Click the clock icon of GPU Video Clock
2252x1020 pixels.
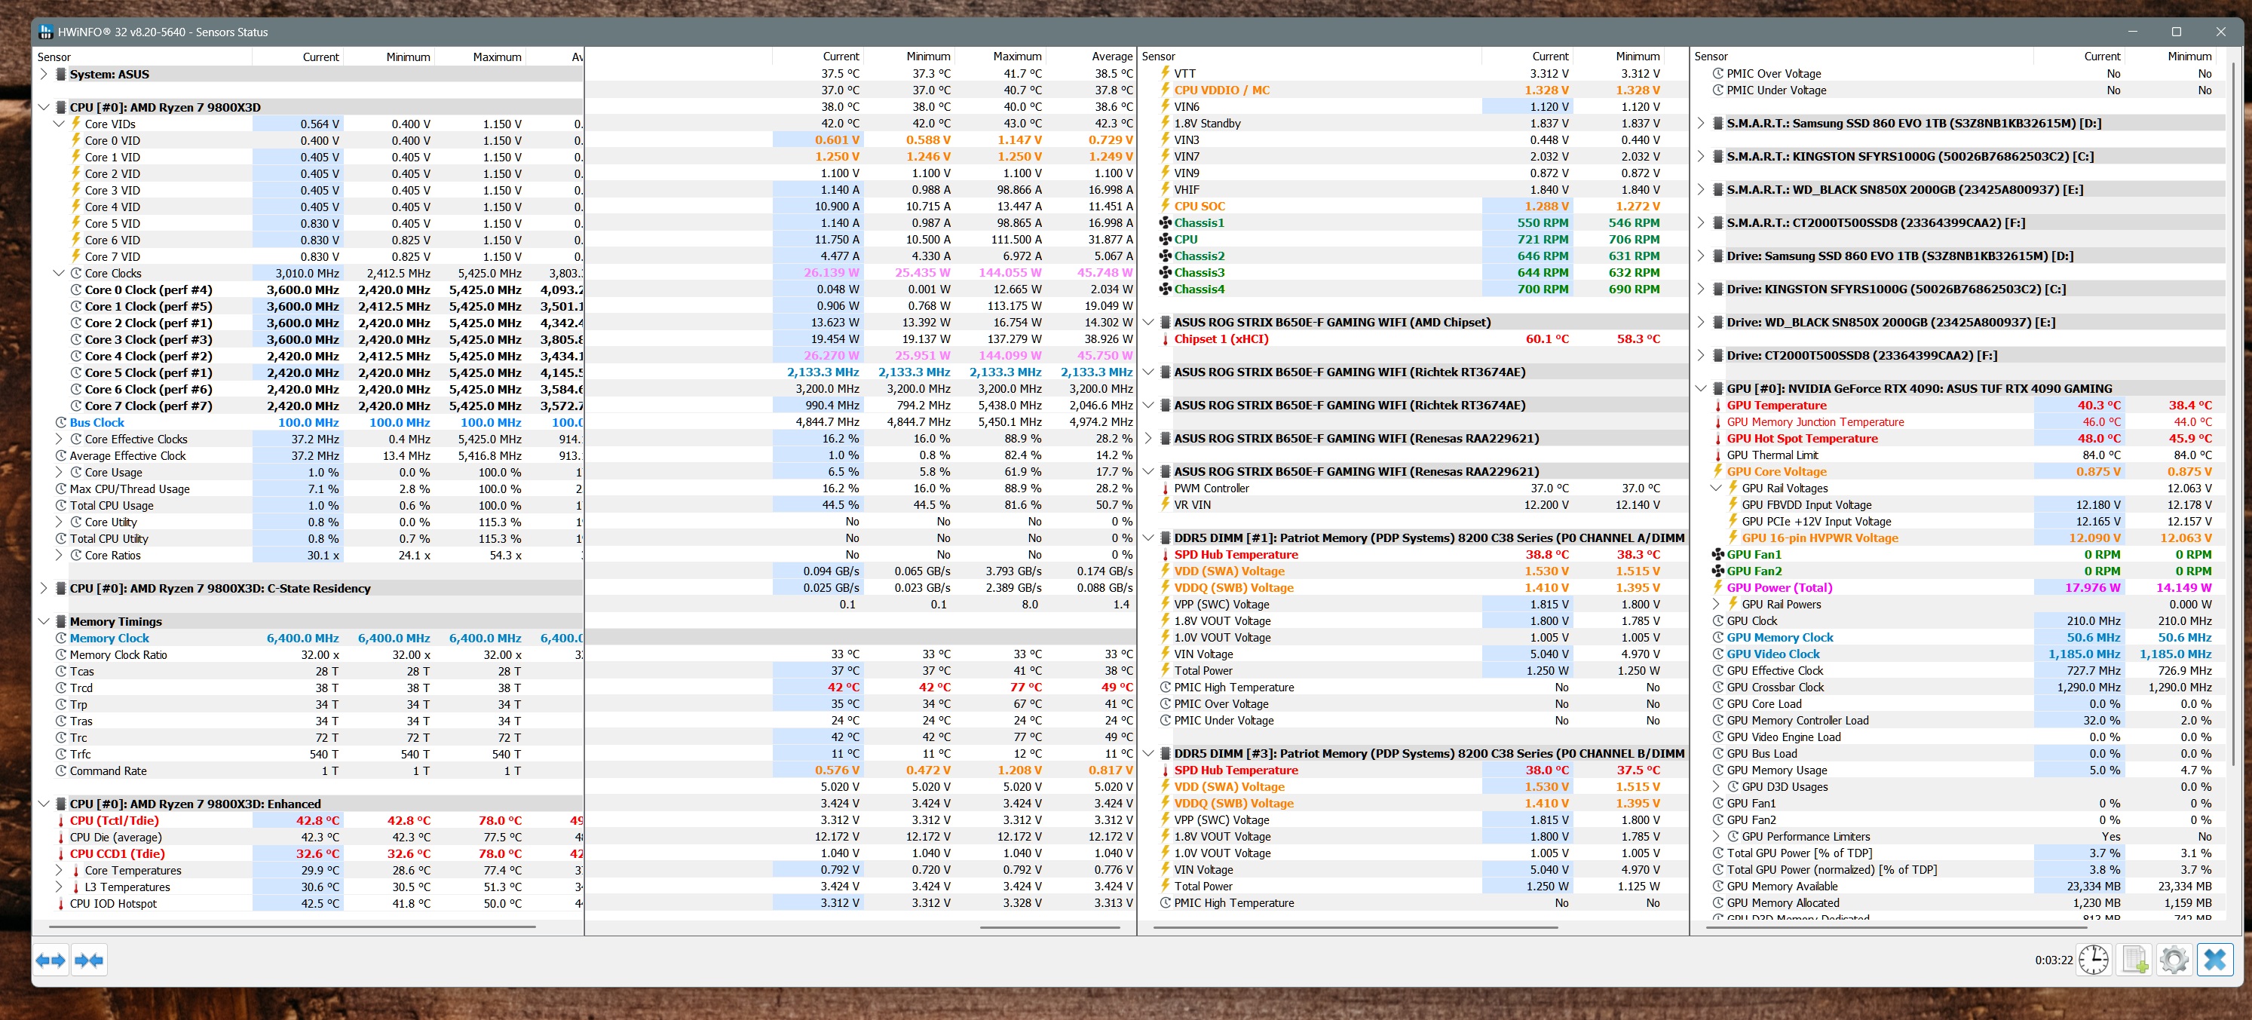pyautogui.click(x=1718, y=654)
